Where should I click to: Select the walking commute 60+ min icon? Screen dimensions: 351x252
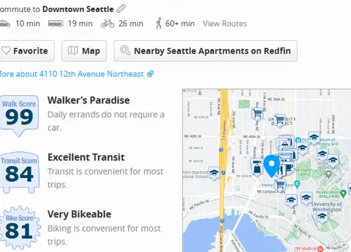coord(158,23)
